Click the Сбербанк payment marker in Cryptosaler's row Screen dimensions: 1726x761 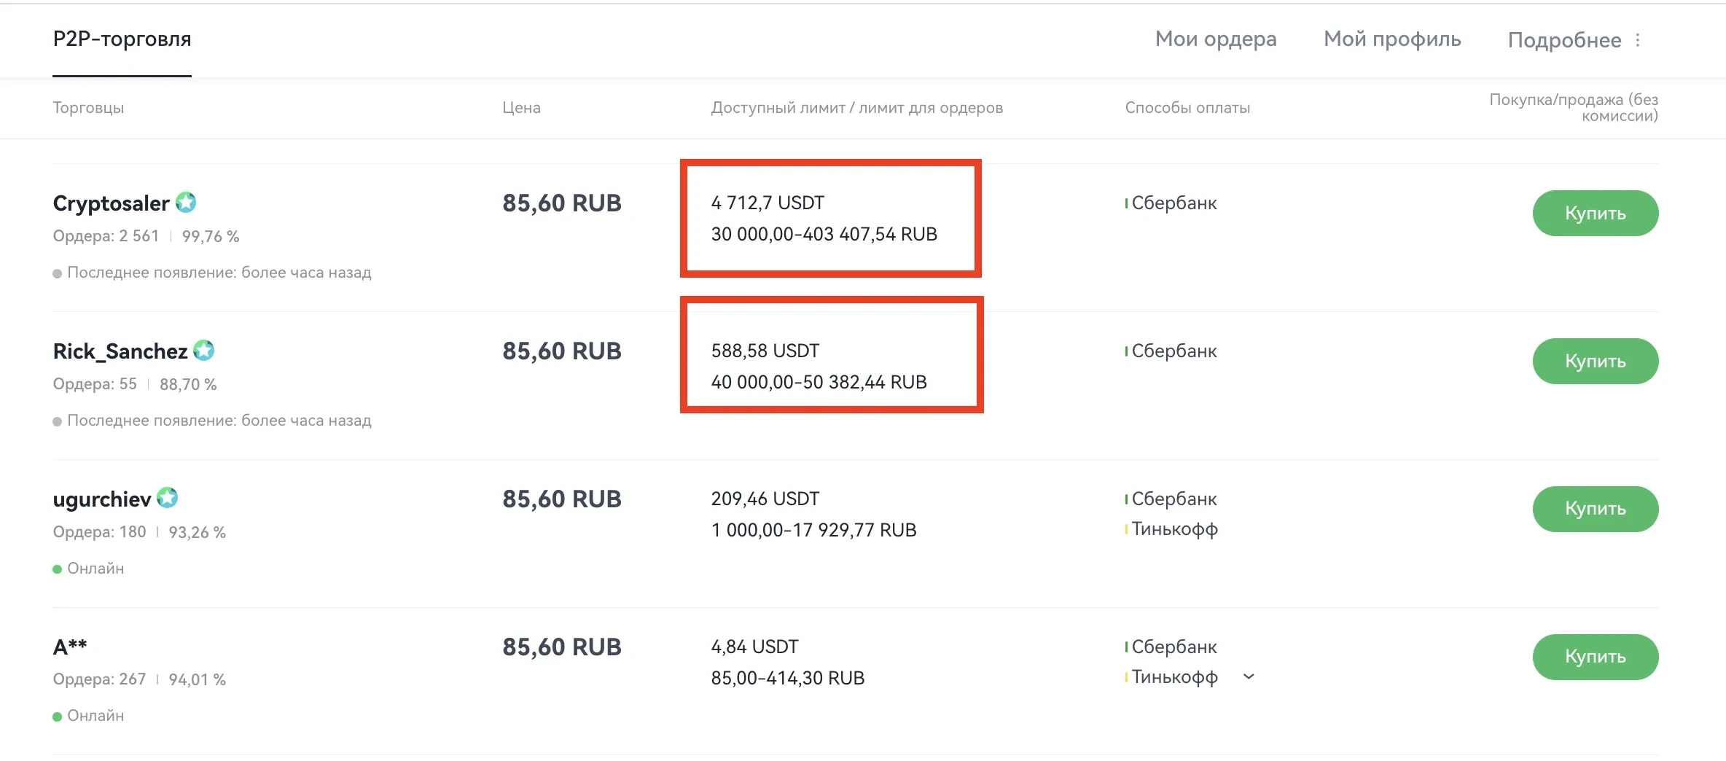coord(1125,203)
